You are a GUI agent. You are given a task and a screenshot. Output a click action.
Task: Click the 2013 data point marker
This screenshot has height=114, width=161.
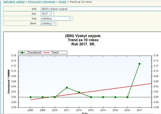[x=91, y=97]
